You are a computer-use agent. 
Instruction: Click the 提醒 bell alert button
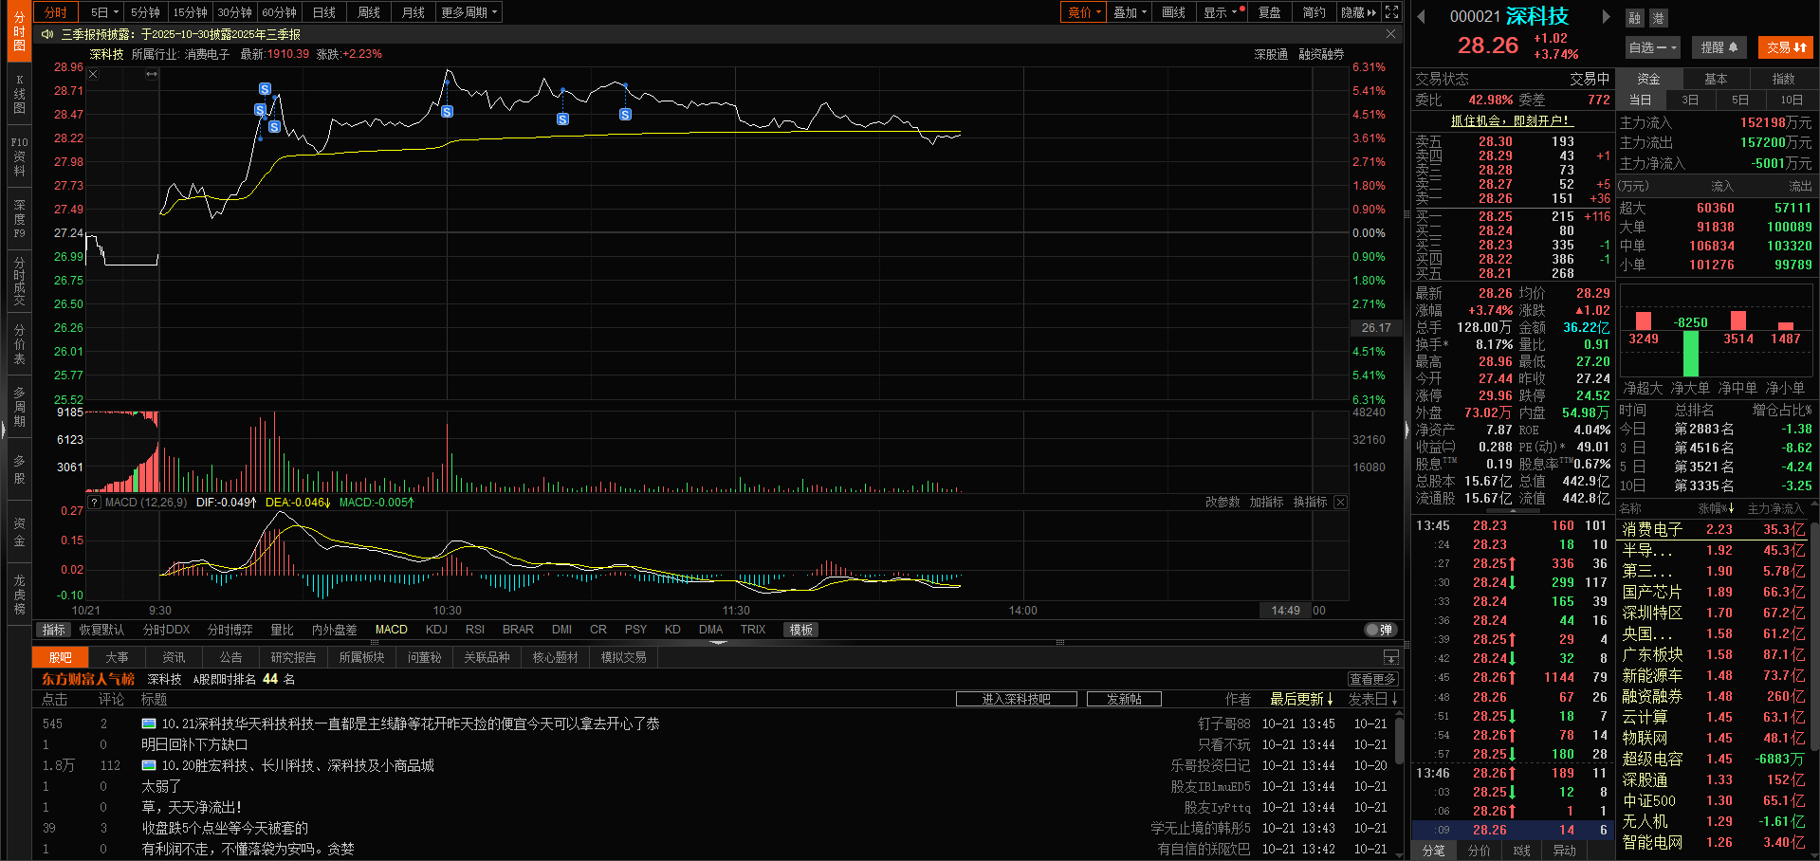pos(1719,47)
